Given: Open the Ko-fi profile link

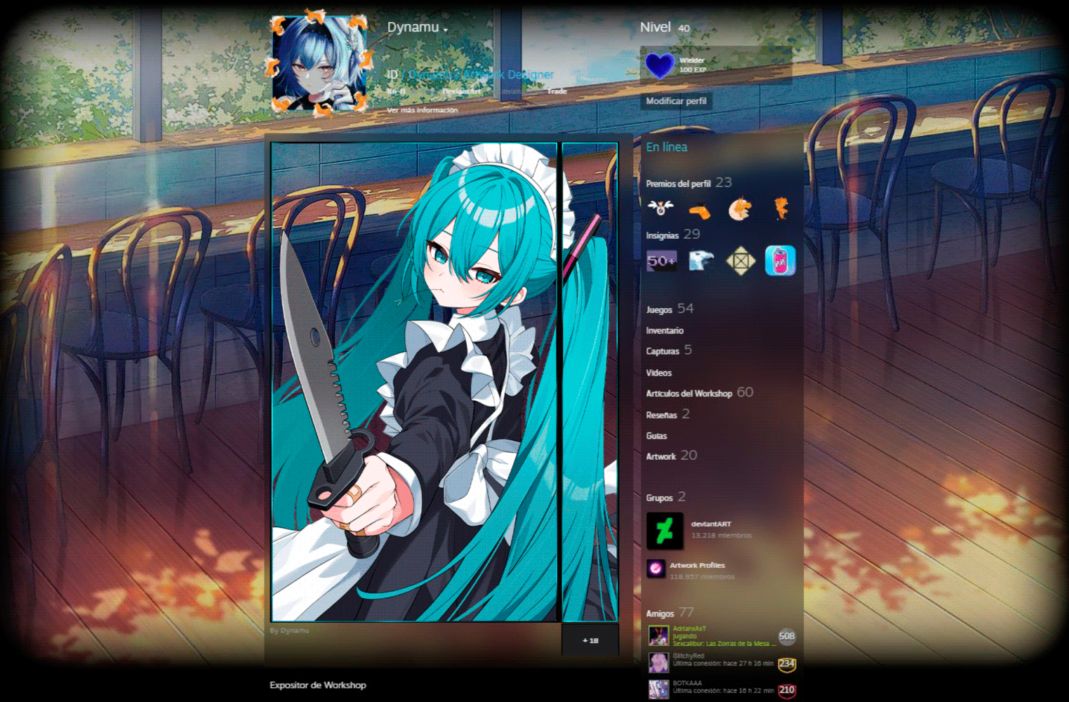Looking at the screenshot, I should [397, 91].
